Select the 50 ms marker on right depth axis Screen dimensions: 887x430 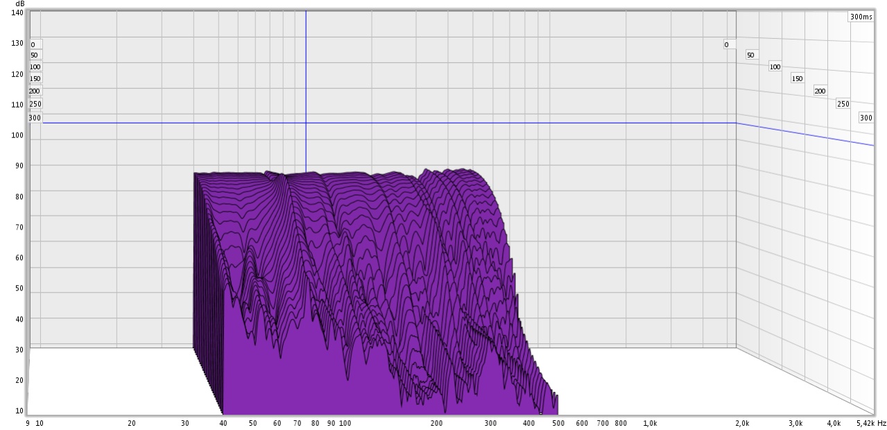click(x=750, y=55)
